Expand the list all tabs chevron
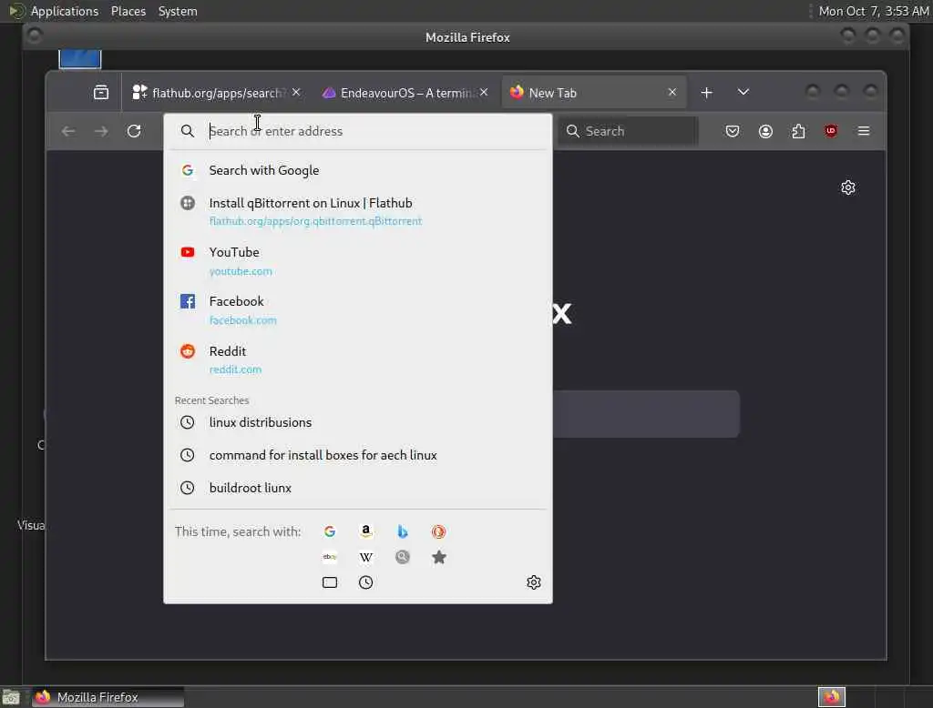The height and width of the screenshot is (708, 933). point(743,92)
